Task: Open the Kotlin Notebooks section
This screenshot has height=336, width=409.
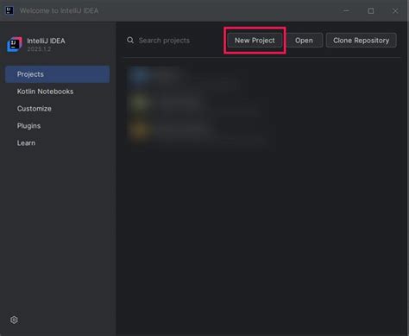Action: (57, 92)
